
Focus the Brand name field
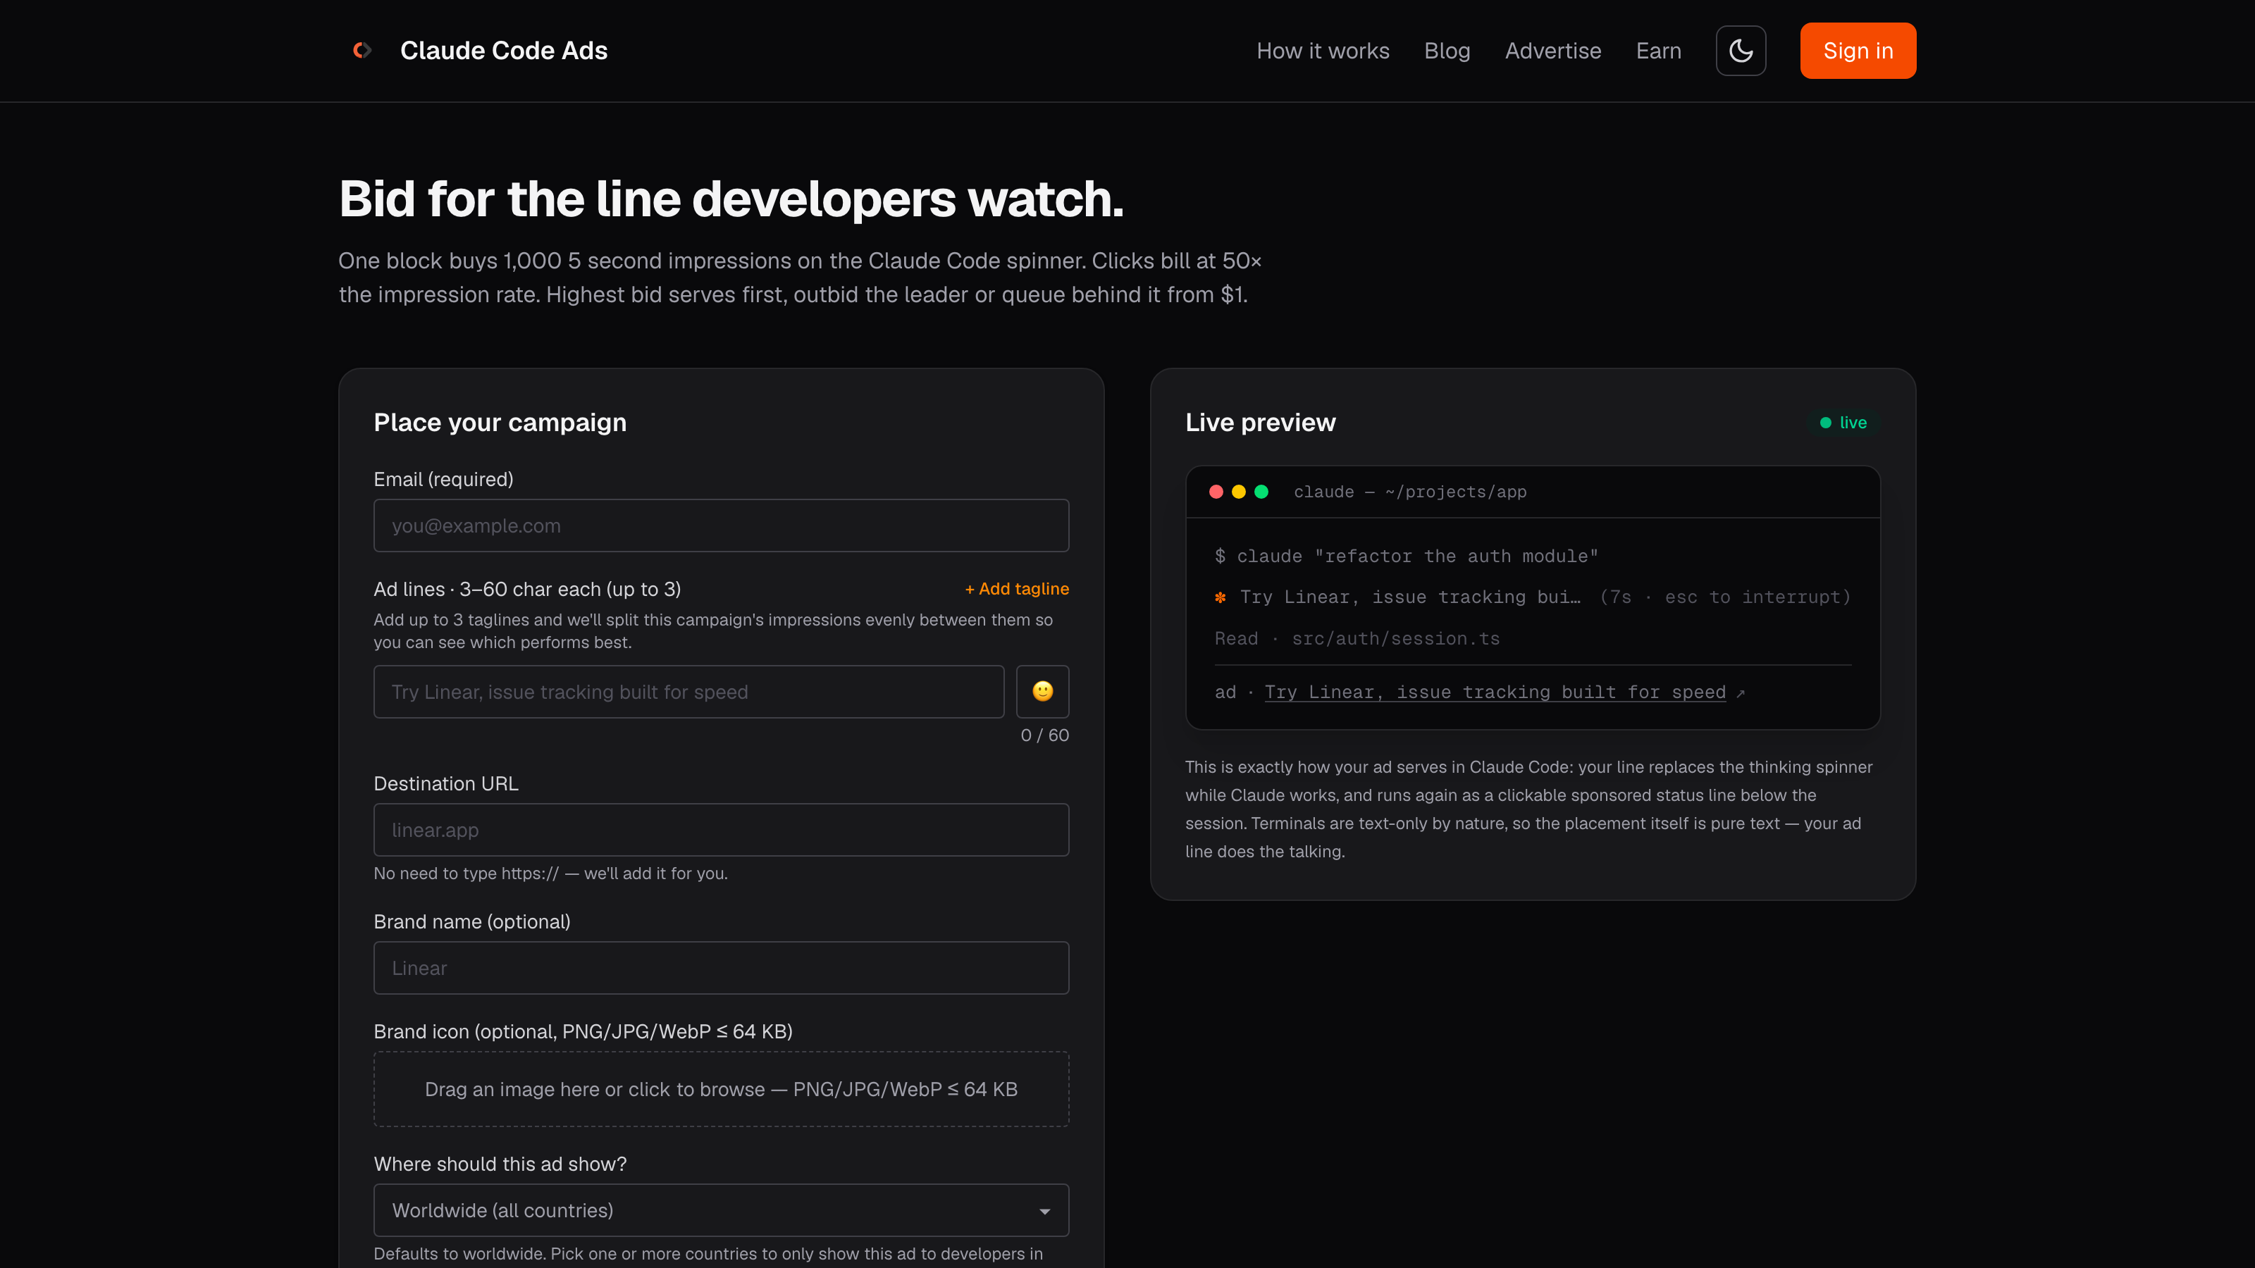tap(722, 968)
